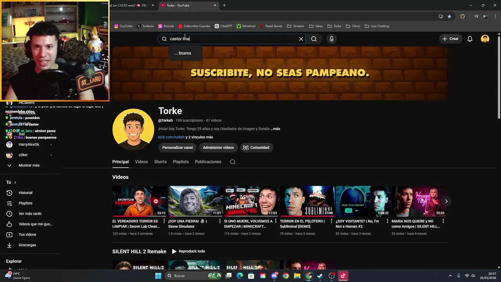Open the 'Tú' section chevron
The height and width of the screenshot is (282, 501).
tap(15, 183)
